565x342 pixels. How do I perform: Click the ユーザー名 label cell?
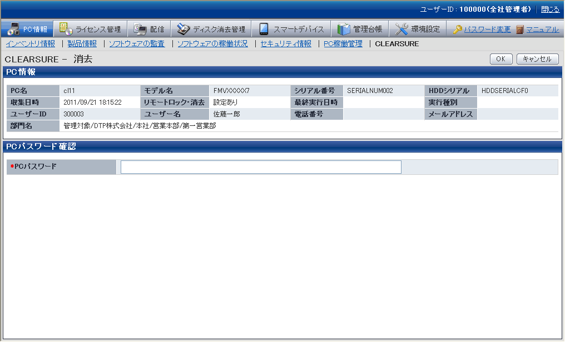175,114
